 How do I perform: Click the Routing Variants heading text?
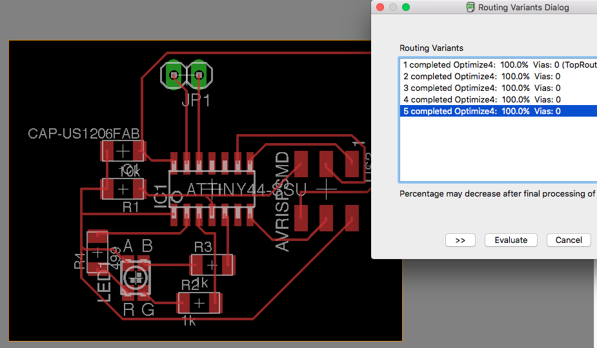pyautogui.click(x=431, y=48)
